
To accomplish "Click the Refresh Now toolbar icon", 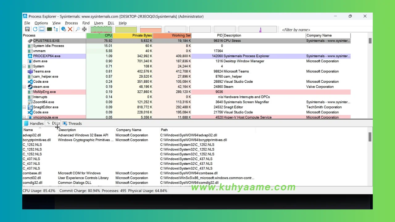I will tap(35, 29).
